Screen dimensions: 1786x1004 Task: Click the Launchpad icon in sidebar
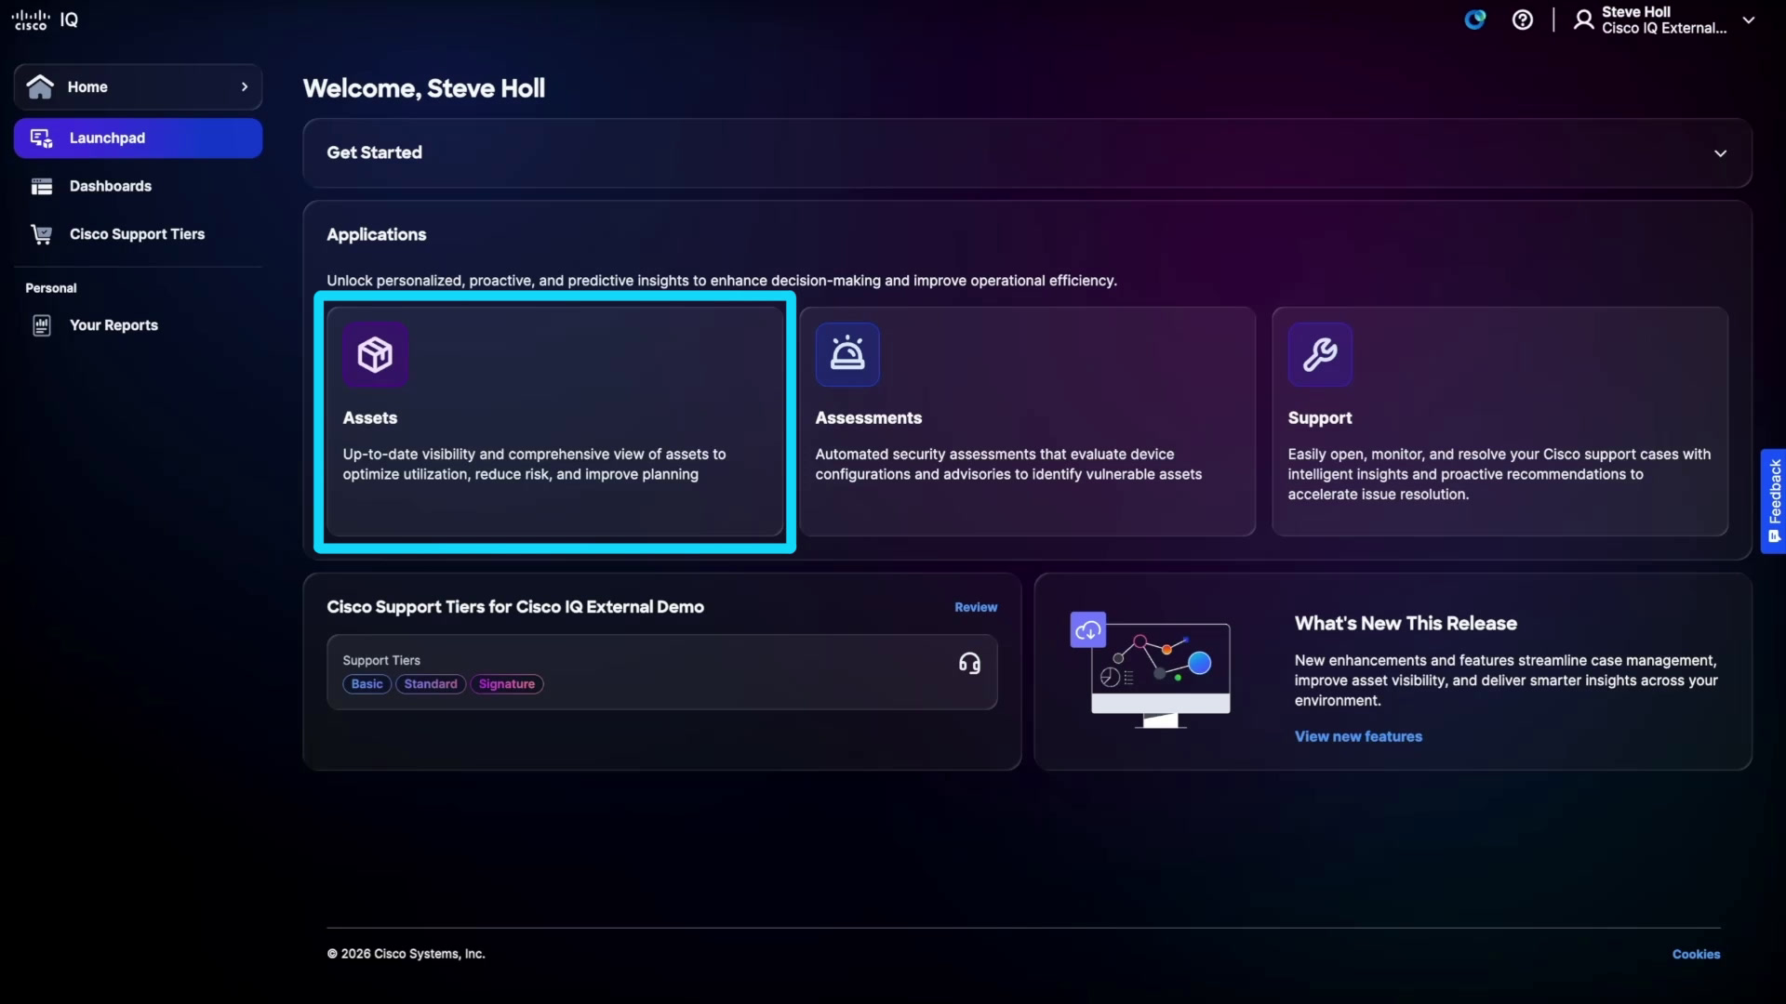coord(42,138)
